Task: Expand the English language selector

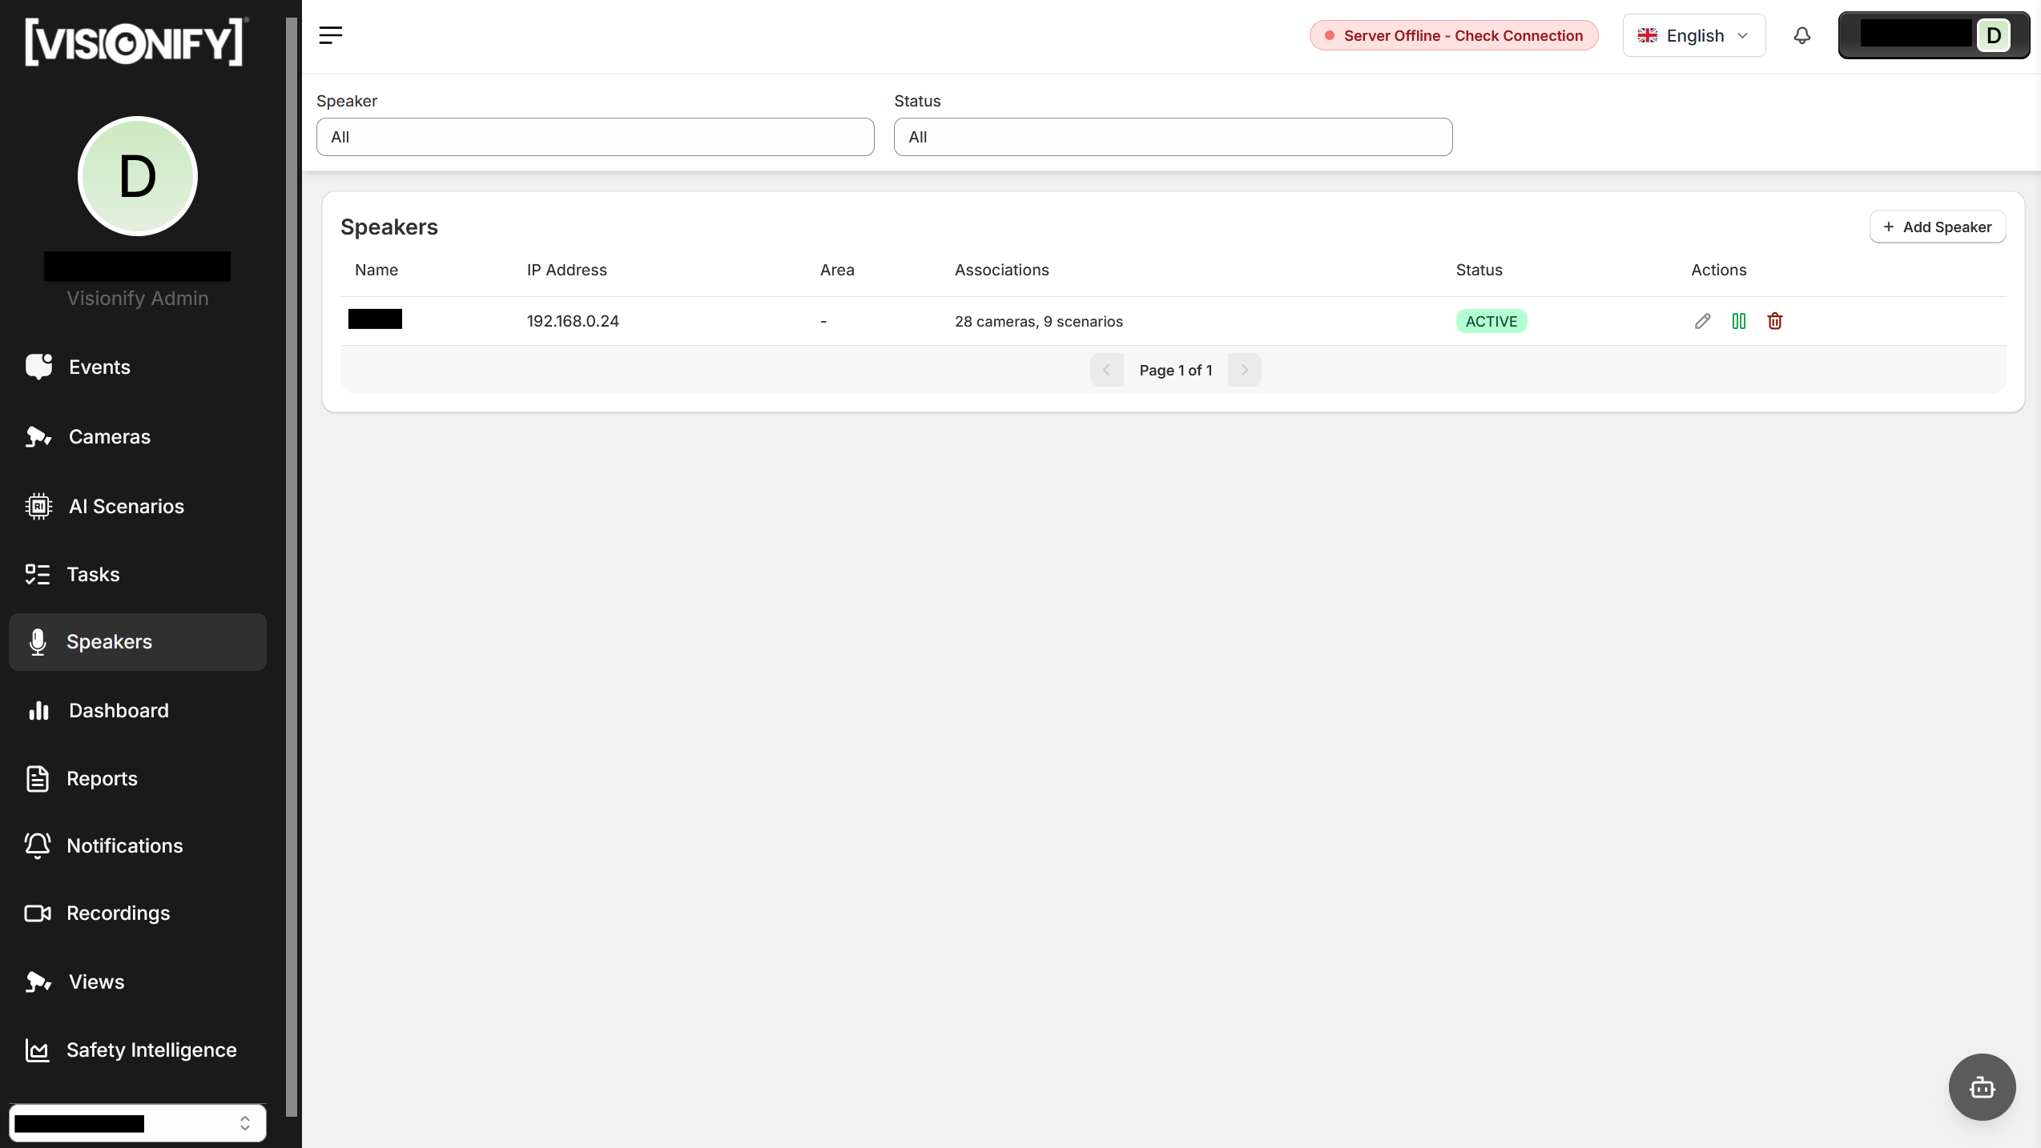Action: (x=1694, y=35)
